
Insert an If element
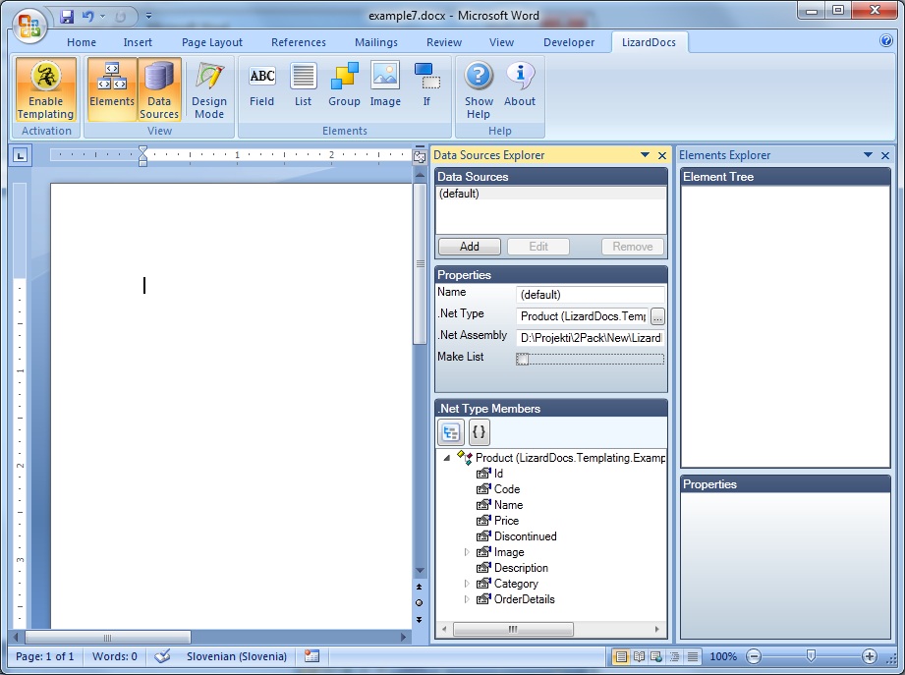click(x=426, y=86)
